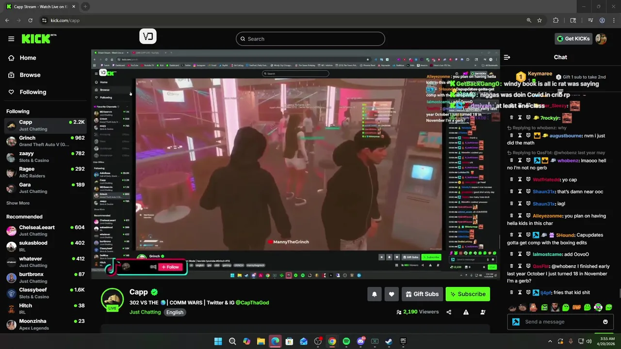Open burtbronx recommended channel

pos(46,277)
